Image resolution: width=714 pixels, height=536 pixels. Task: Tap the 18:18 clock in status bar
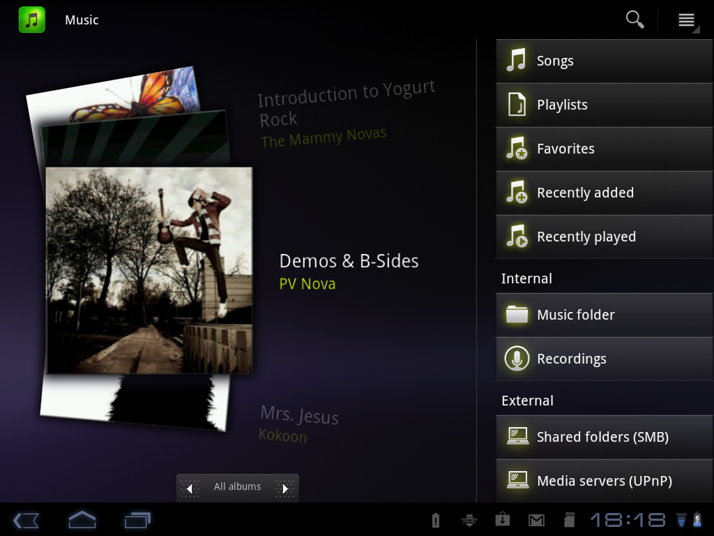628,520
